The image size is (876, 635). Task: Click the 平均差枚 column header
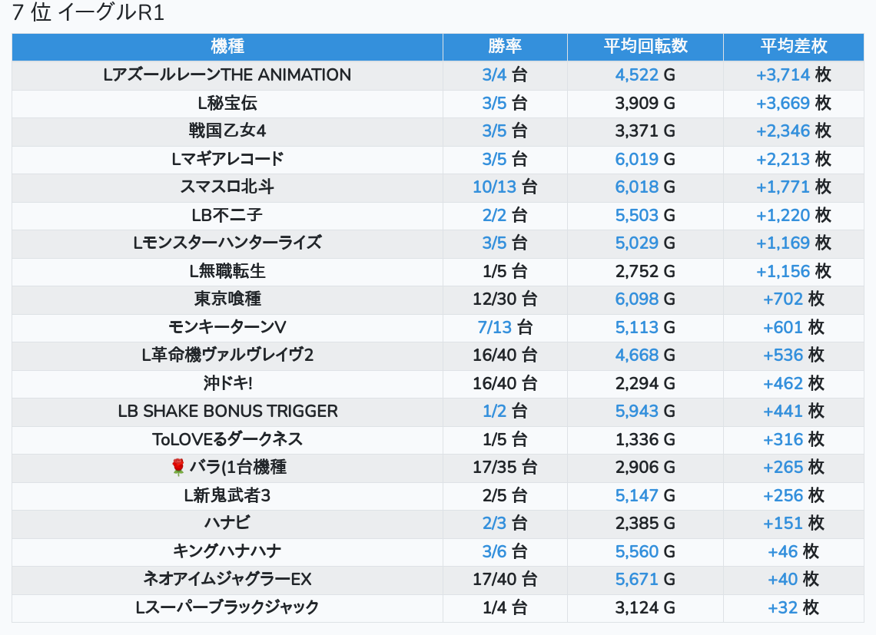pyautogui.click(x=794, y=46)
